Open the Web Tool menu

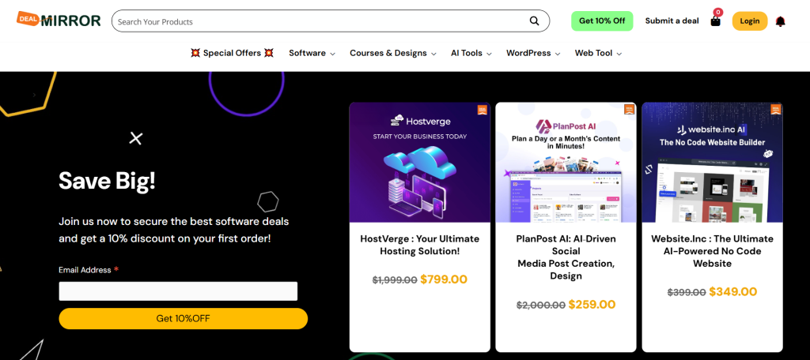coord(598,53)
